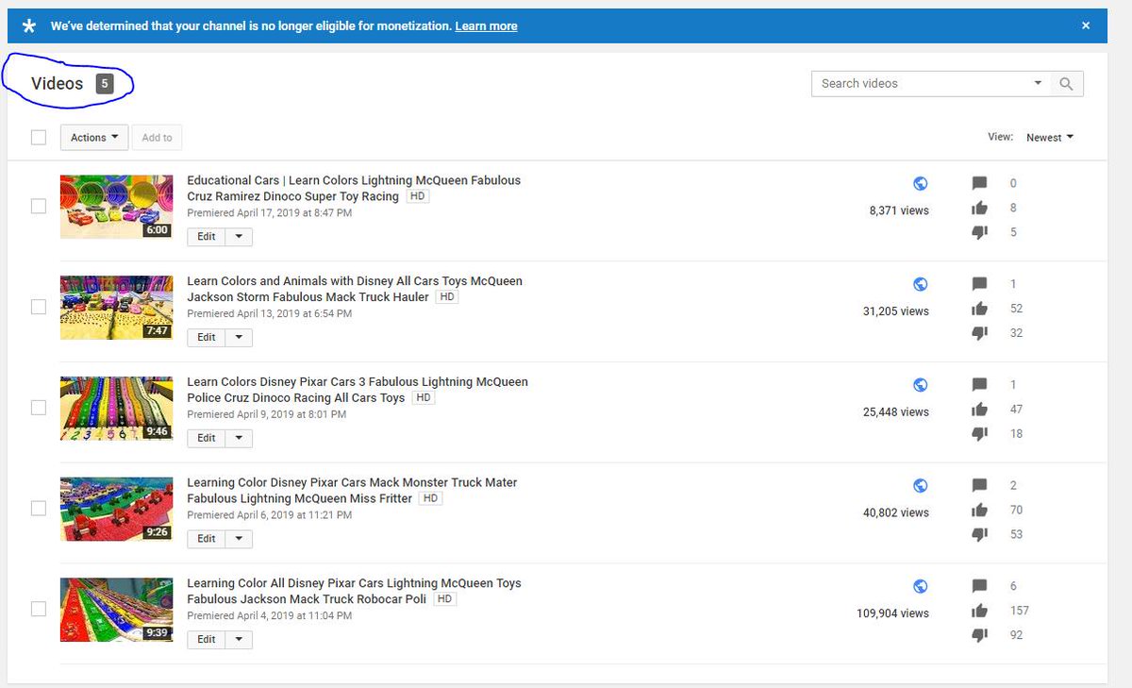The height and width of the screenshot is (688, 1132).
Task: Click Learn more link in banner
Action: 486,26
